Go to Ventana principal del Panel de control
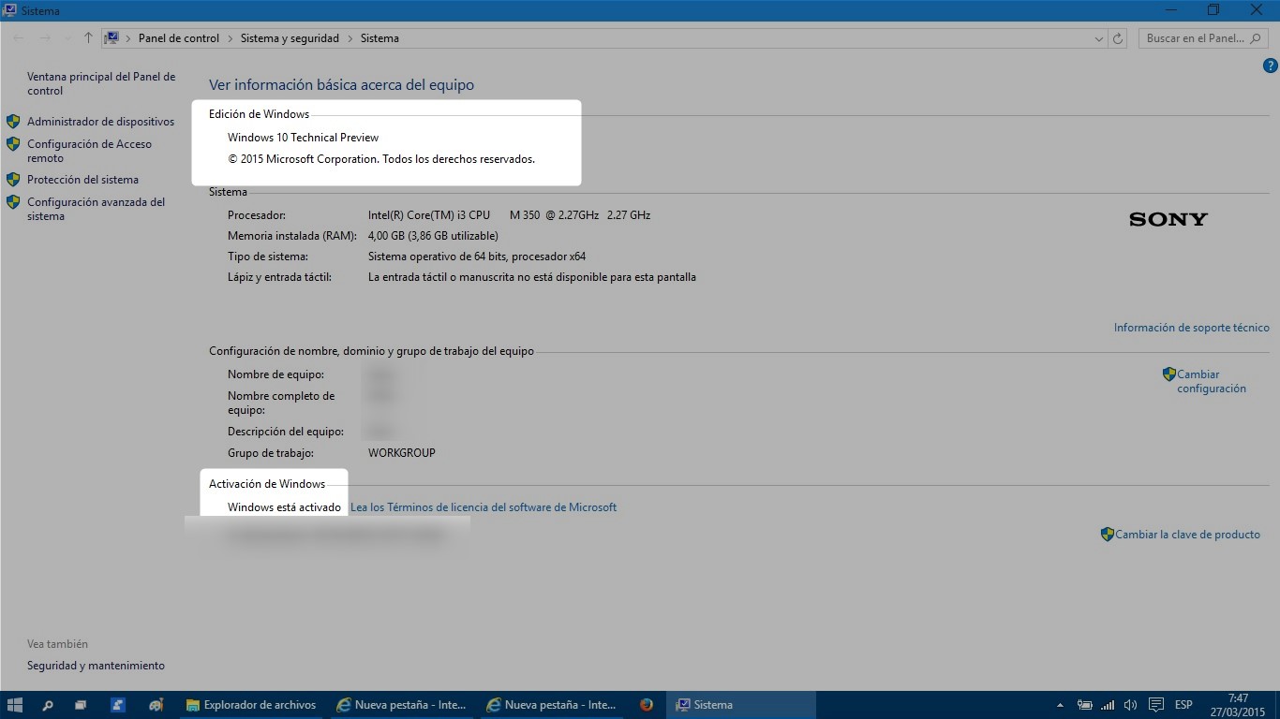Viewport: 1280px width, 719px height. [101, 83]
